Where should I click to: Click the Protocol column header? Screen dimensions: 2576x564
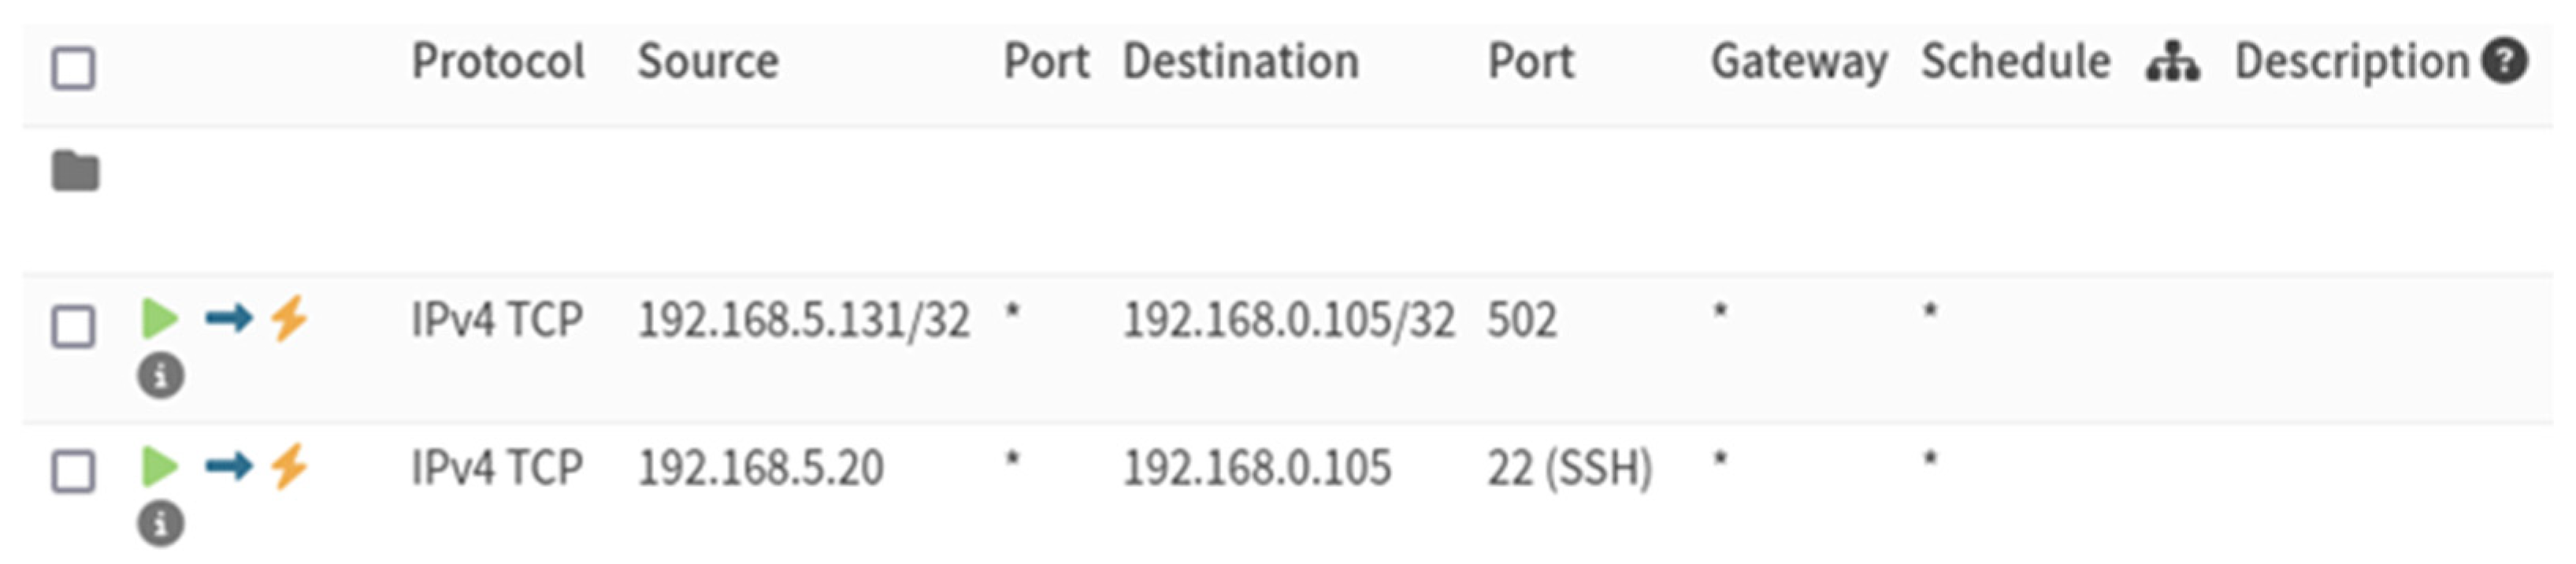pos(498,62)
